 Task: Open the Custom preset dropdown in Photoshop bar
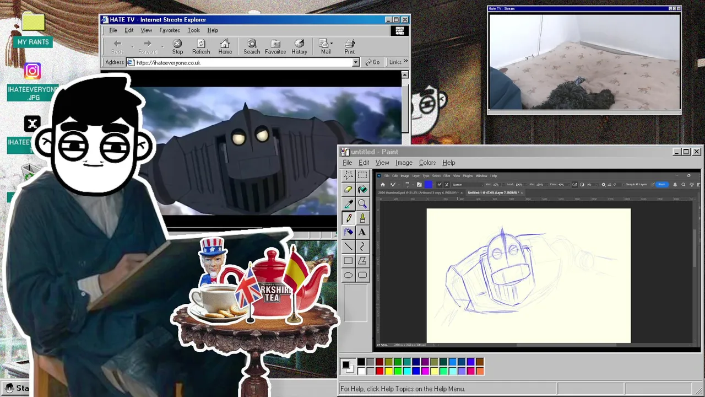[x=467, y=185]
